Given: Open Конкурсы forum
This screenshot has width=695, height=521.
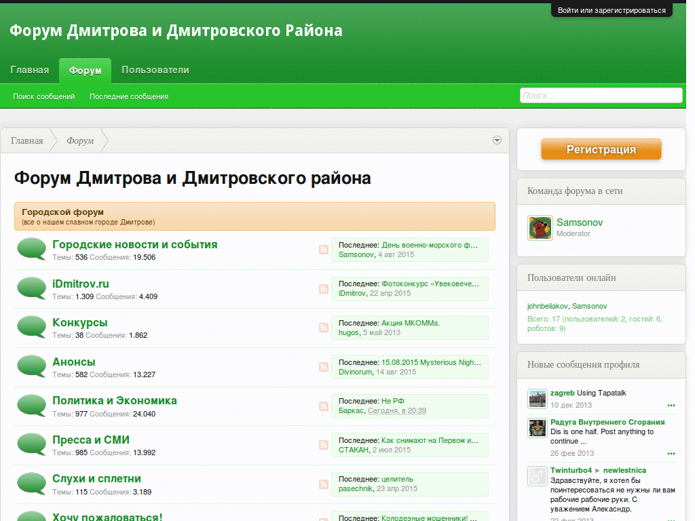Looking at the screenshot, I should 80,323.
